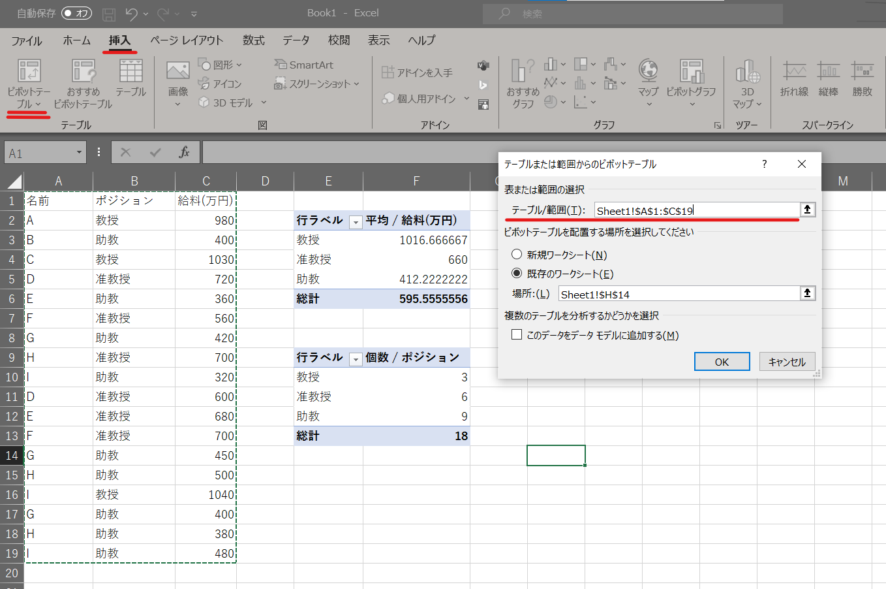The width and height of the screenshot is (886, 589).
Task: Click OK in the pivot table dialog
Action: pyautogui.click(x=722, y=362)
